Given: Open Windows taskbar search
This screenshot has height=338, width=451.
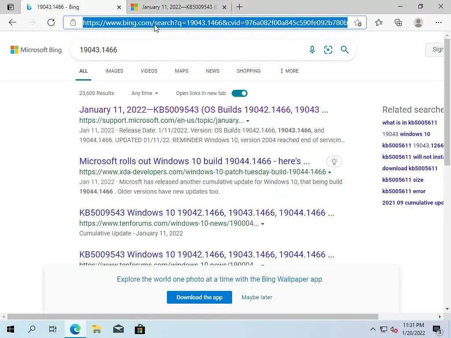Looking at the screenshot, I should (32, 329).
